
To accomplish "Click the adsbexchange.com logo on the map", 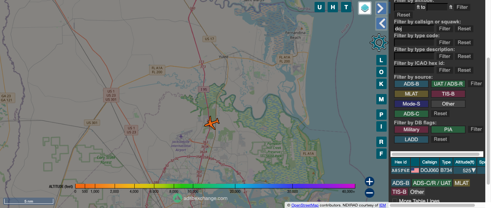I will click(x=200, y=198).
